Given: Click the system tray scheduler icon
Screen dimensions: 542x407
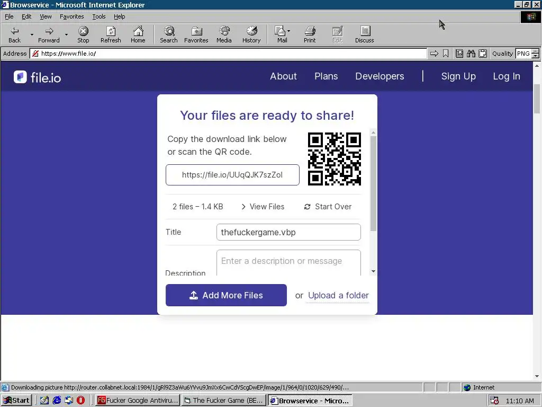Looking at the screenshot, I should [494, 401].
